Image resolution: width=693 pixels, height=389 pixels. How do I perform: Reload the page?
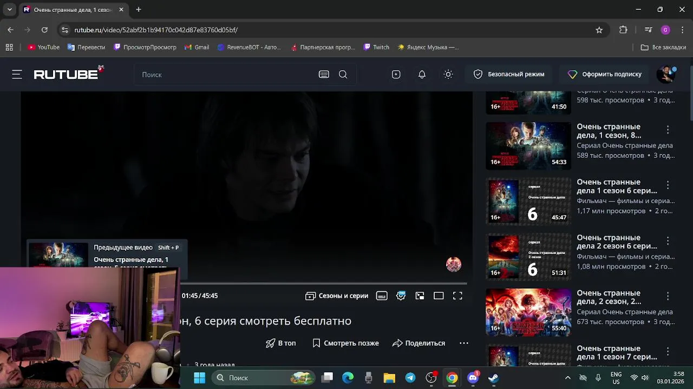tap(44, 30)
